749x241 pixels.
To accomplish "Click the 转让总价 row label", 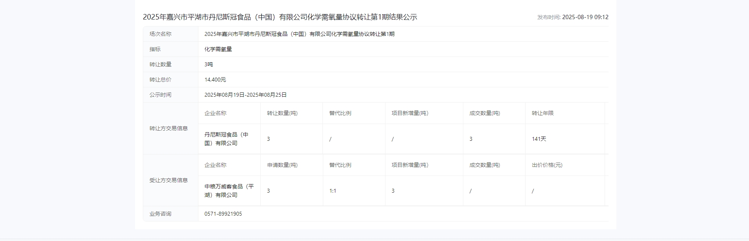I will [160, 80].
